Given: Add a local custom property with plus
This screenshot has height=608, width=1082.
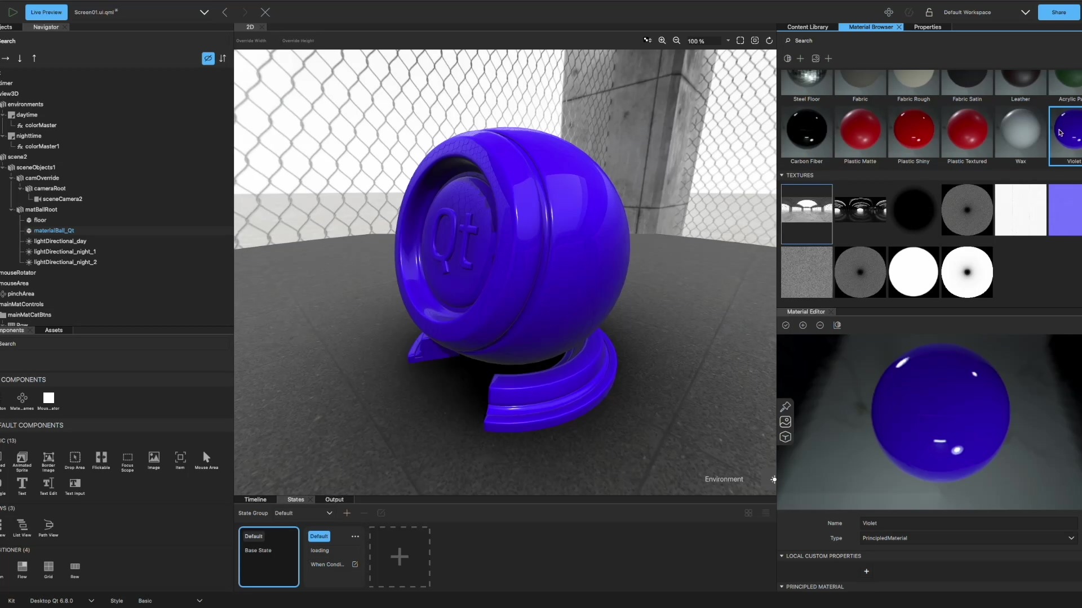Looking at the screenshot, I should (866, 571).
